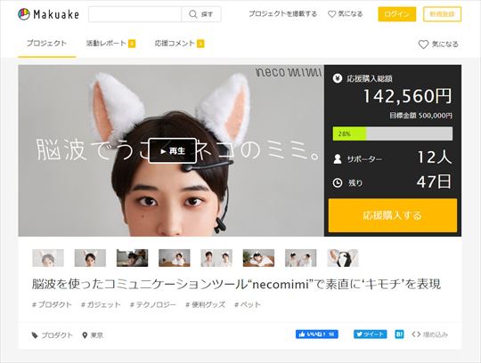Click the Twitter ツイート button
The image size is (481, 363).
point(371,335)
